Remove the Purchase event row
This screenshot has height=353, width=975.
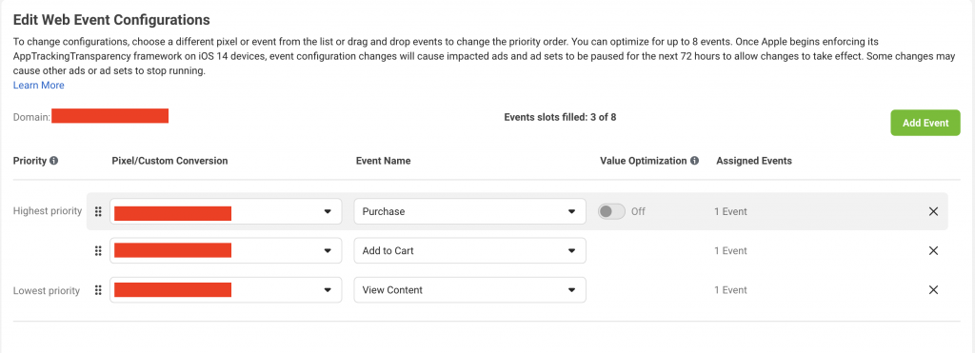pyautogui.click(x=933, y=212)
